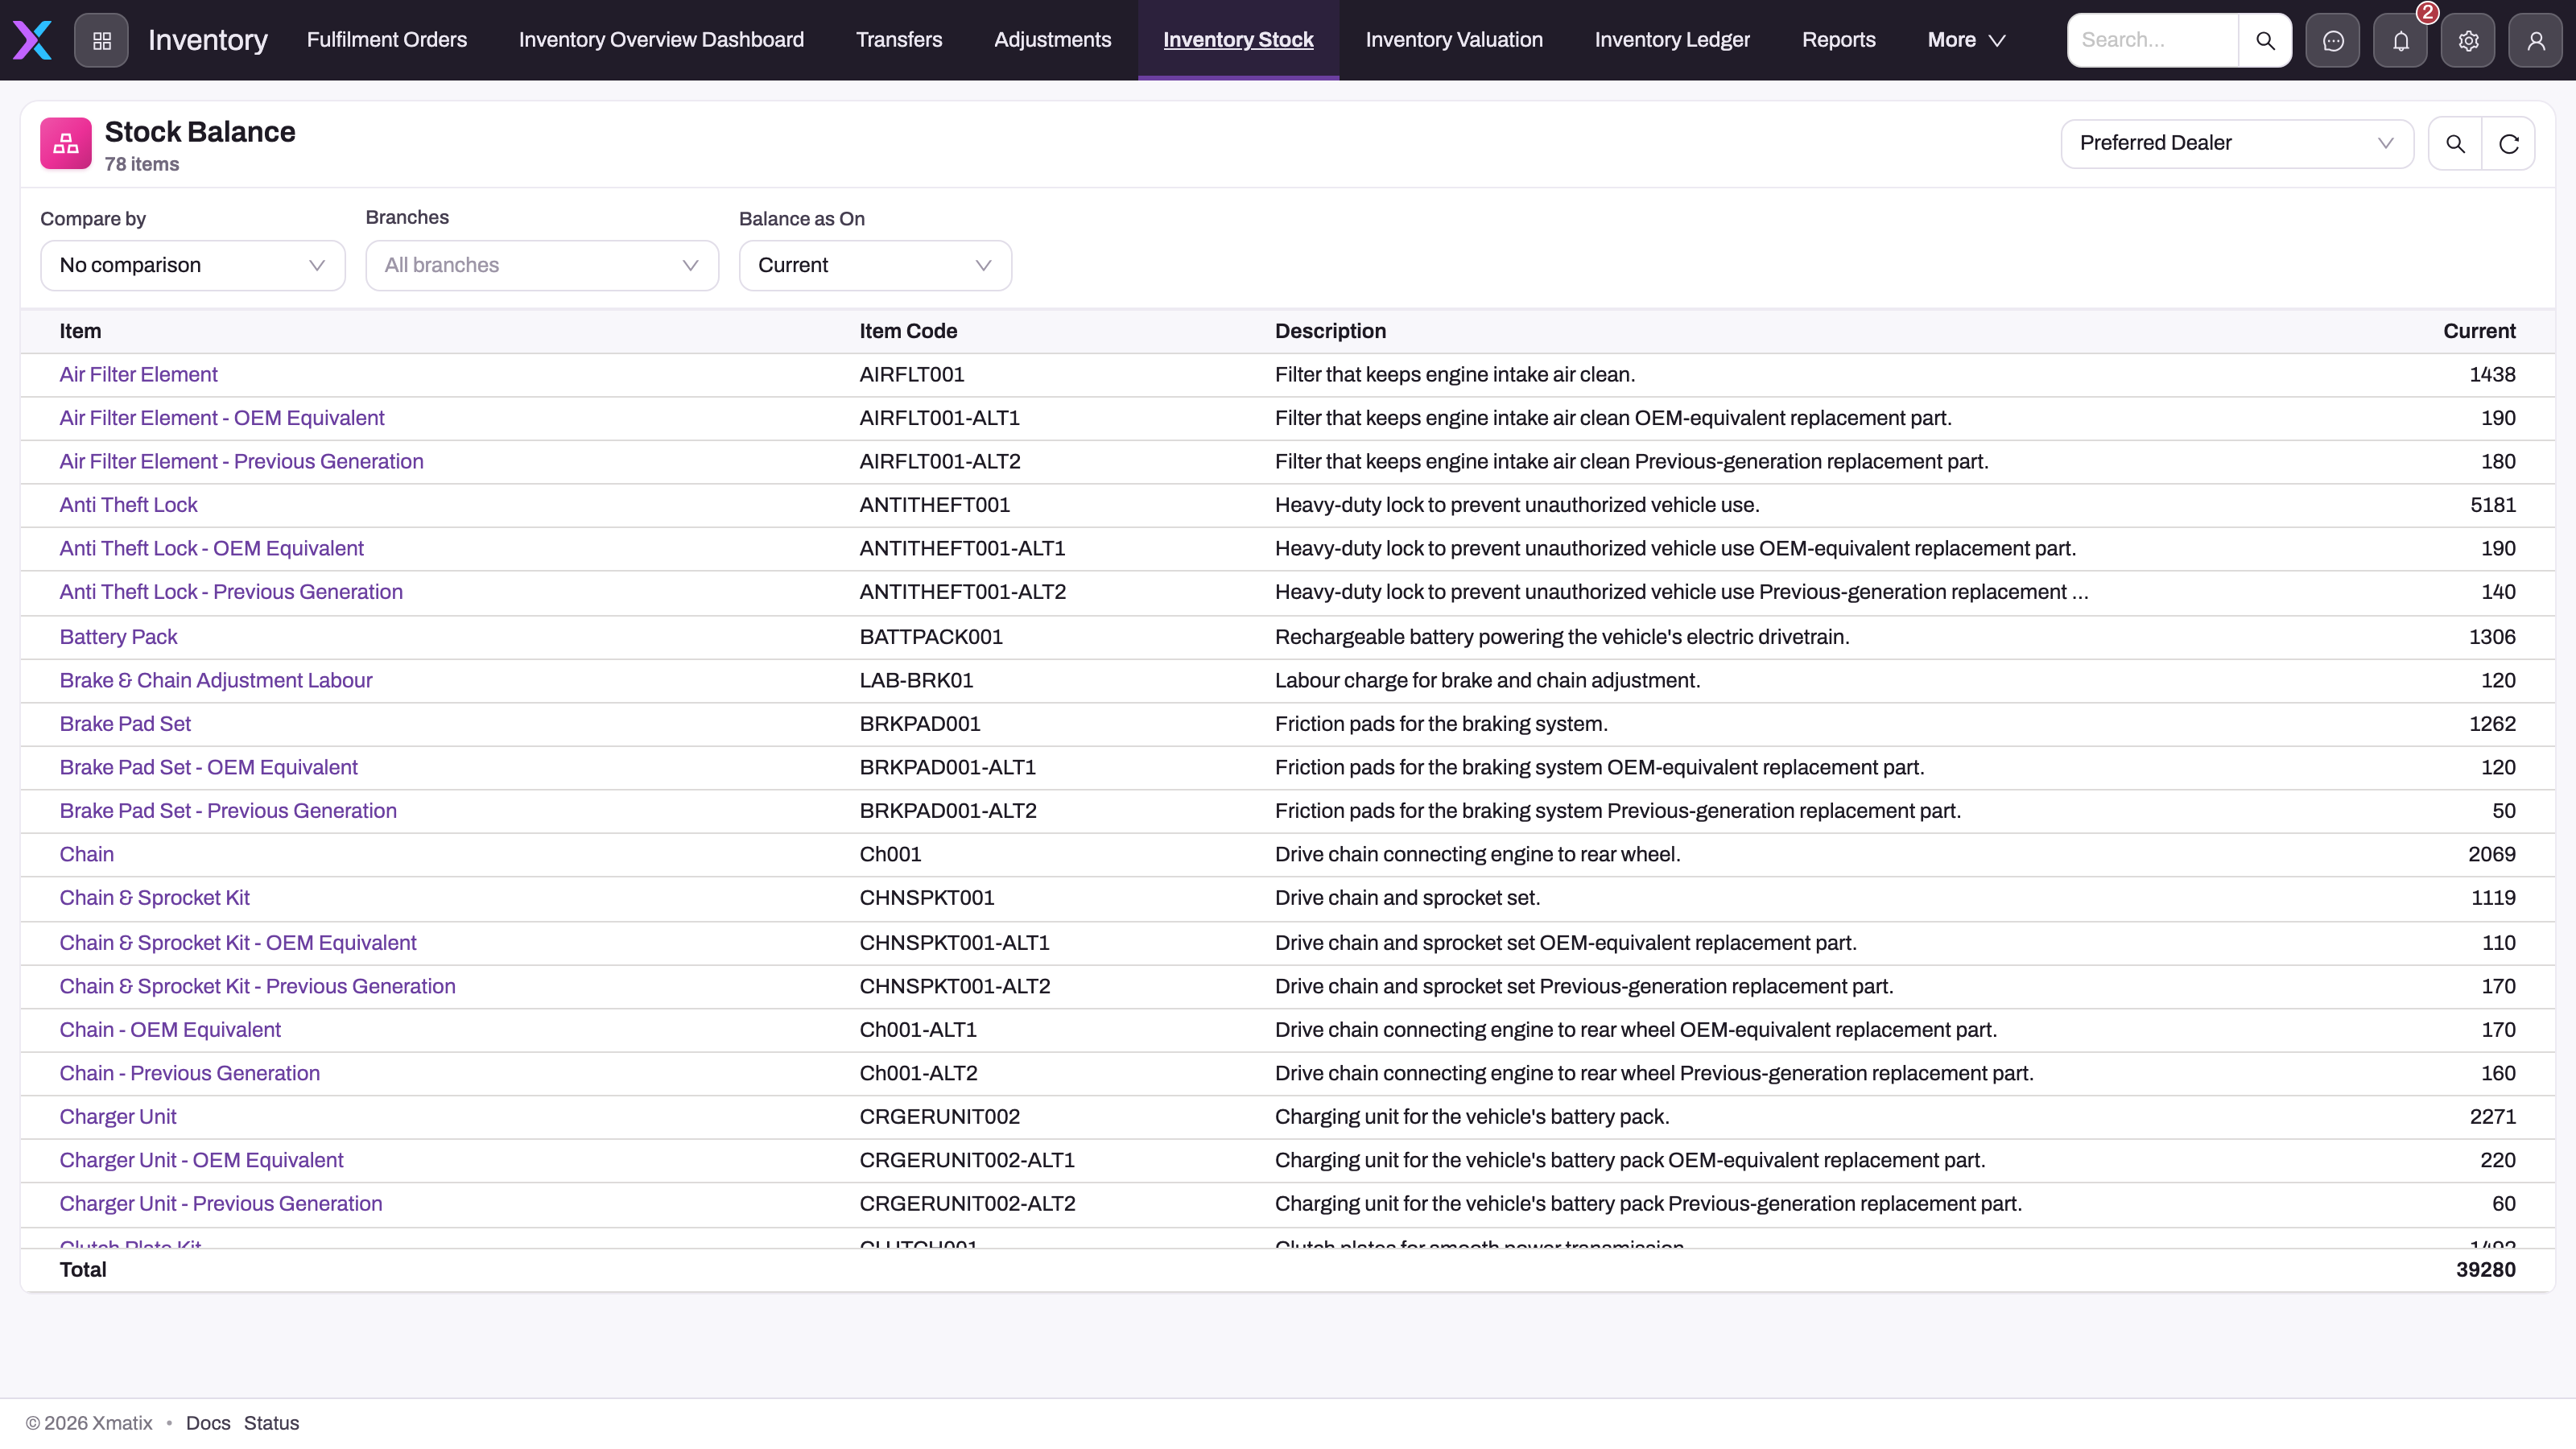
Task: Open the Preferred Dealer dropdown
Action: [x=2237, y=143]
